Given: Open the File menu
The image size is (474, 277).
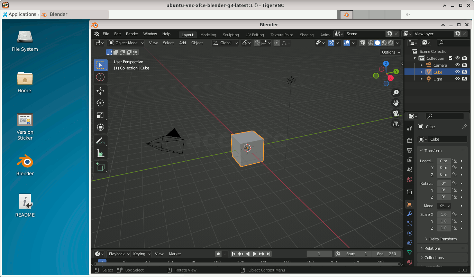Looking at the screenshot, I should (106, 34).
